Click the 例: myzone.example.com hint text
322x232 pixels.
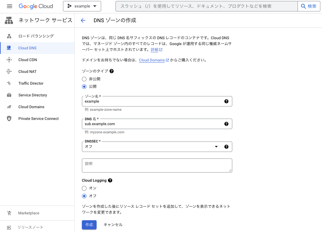coord(104,132)
